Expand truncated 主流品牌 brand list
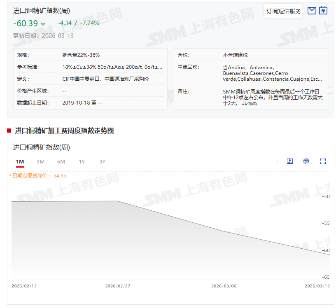336x308 pixels. pos(272,73)
